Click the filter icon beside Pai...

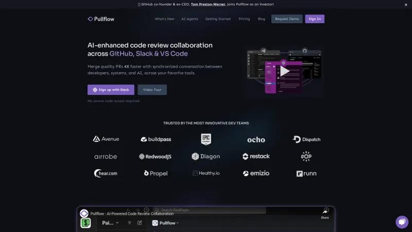click(130, 223)
